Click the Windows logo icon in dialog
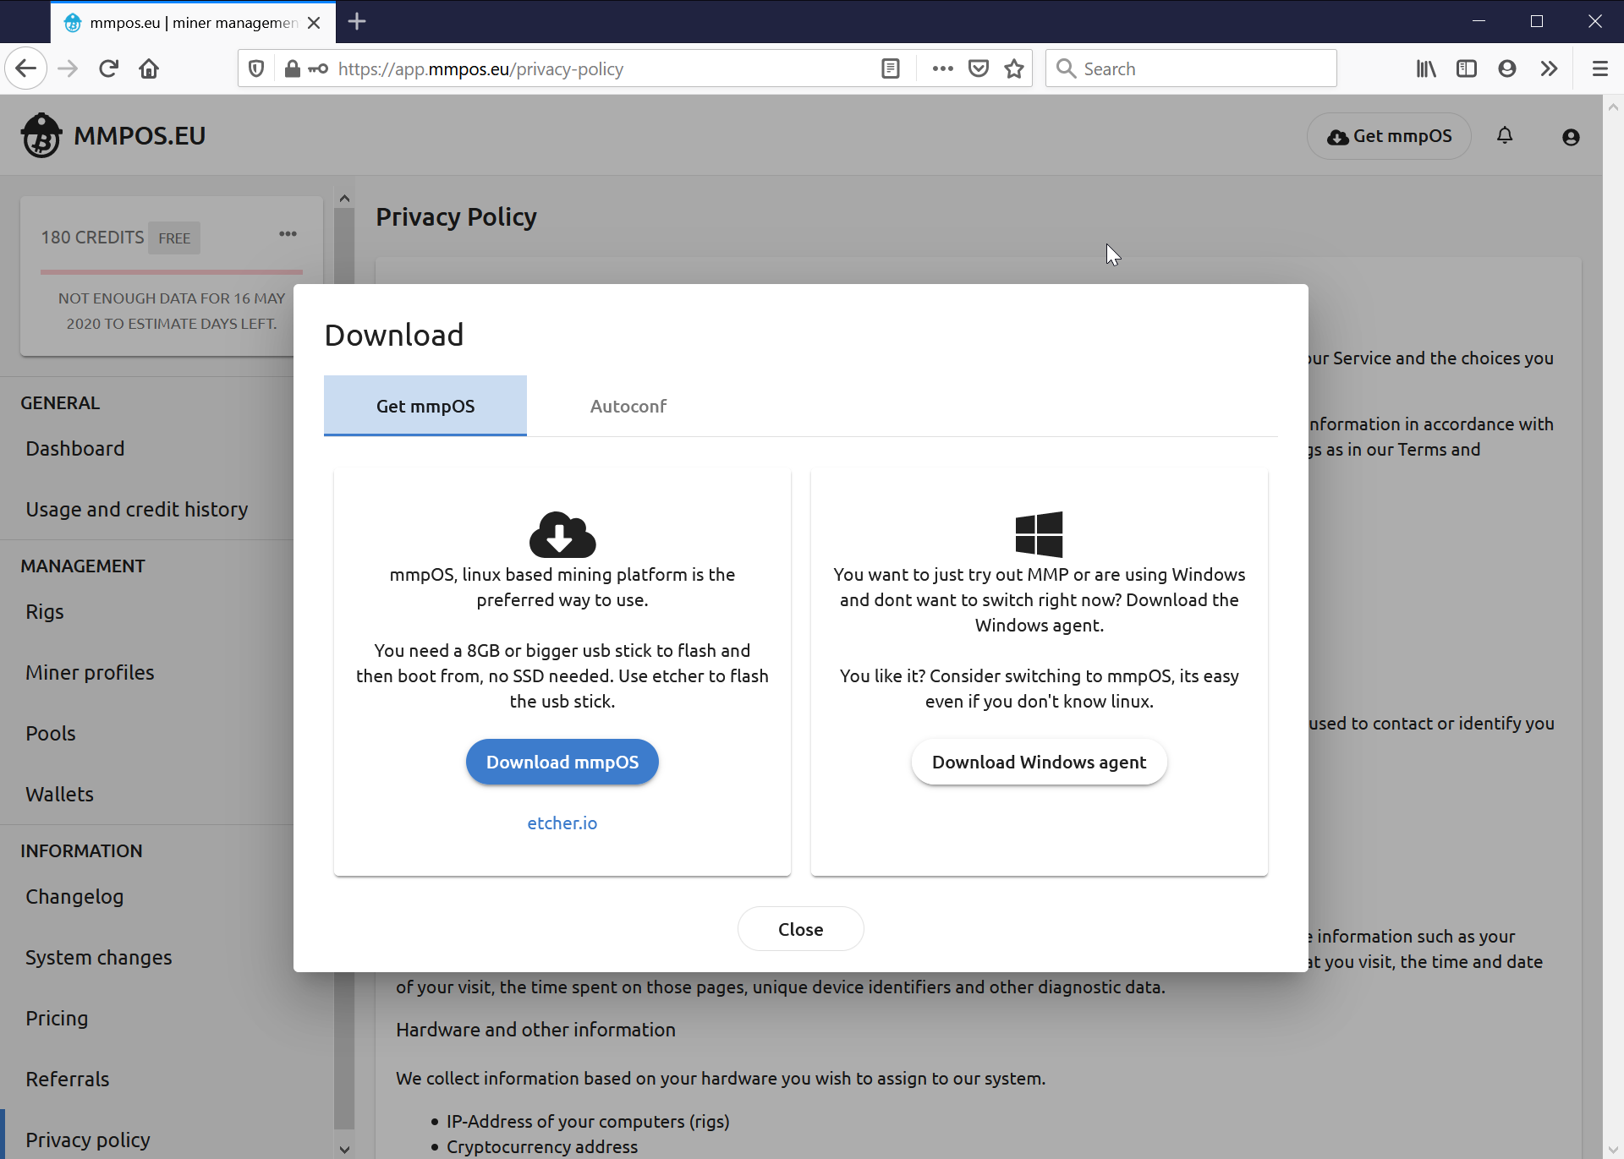The width and height of the screenshot is (1624, 1159). (1039, 534)
